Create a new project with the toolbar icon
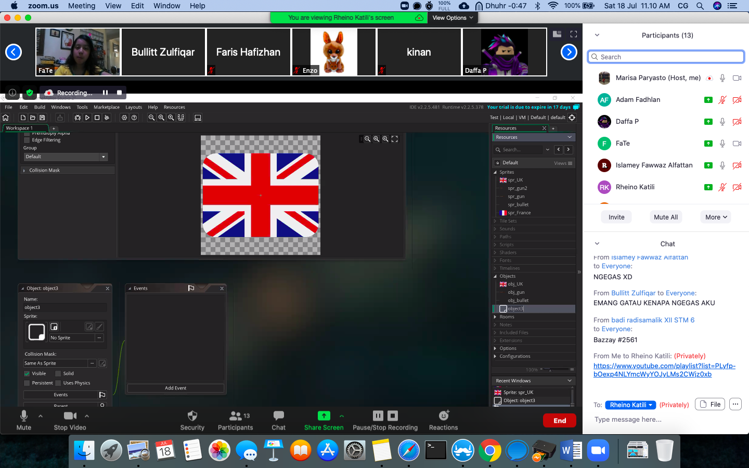The image size is (749, 468). (23, 118)
